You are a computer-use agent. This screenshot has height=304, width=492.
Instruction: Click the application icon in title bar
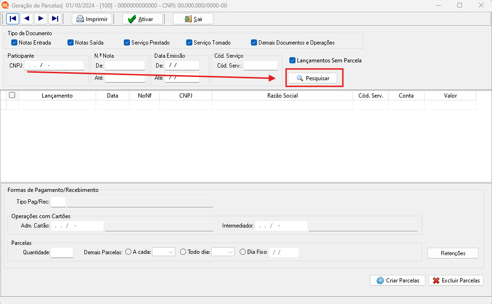(5, 5)
